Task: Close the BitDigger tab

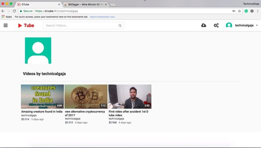Action: pos(106,4)
